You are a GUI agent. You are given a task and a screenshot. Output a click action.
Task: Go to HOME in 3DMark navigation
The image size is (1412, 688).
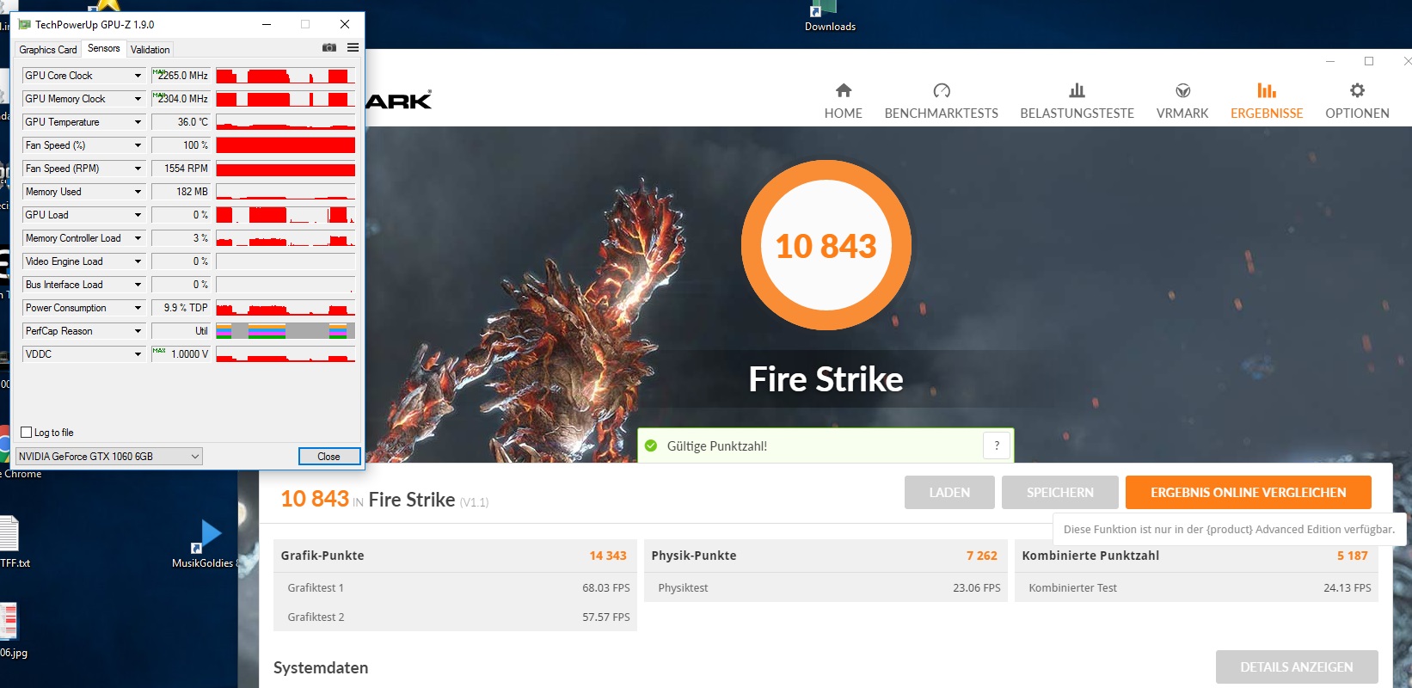tap(844, 114)
